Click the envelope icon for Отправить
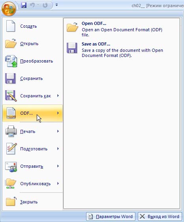 click(11, 167)
